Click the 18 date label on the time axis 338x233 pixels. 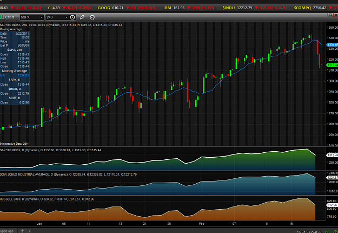pyautogui.click(x=121, y=224)
